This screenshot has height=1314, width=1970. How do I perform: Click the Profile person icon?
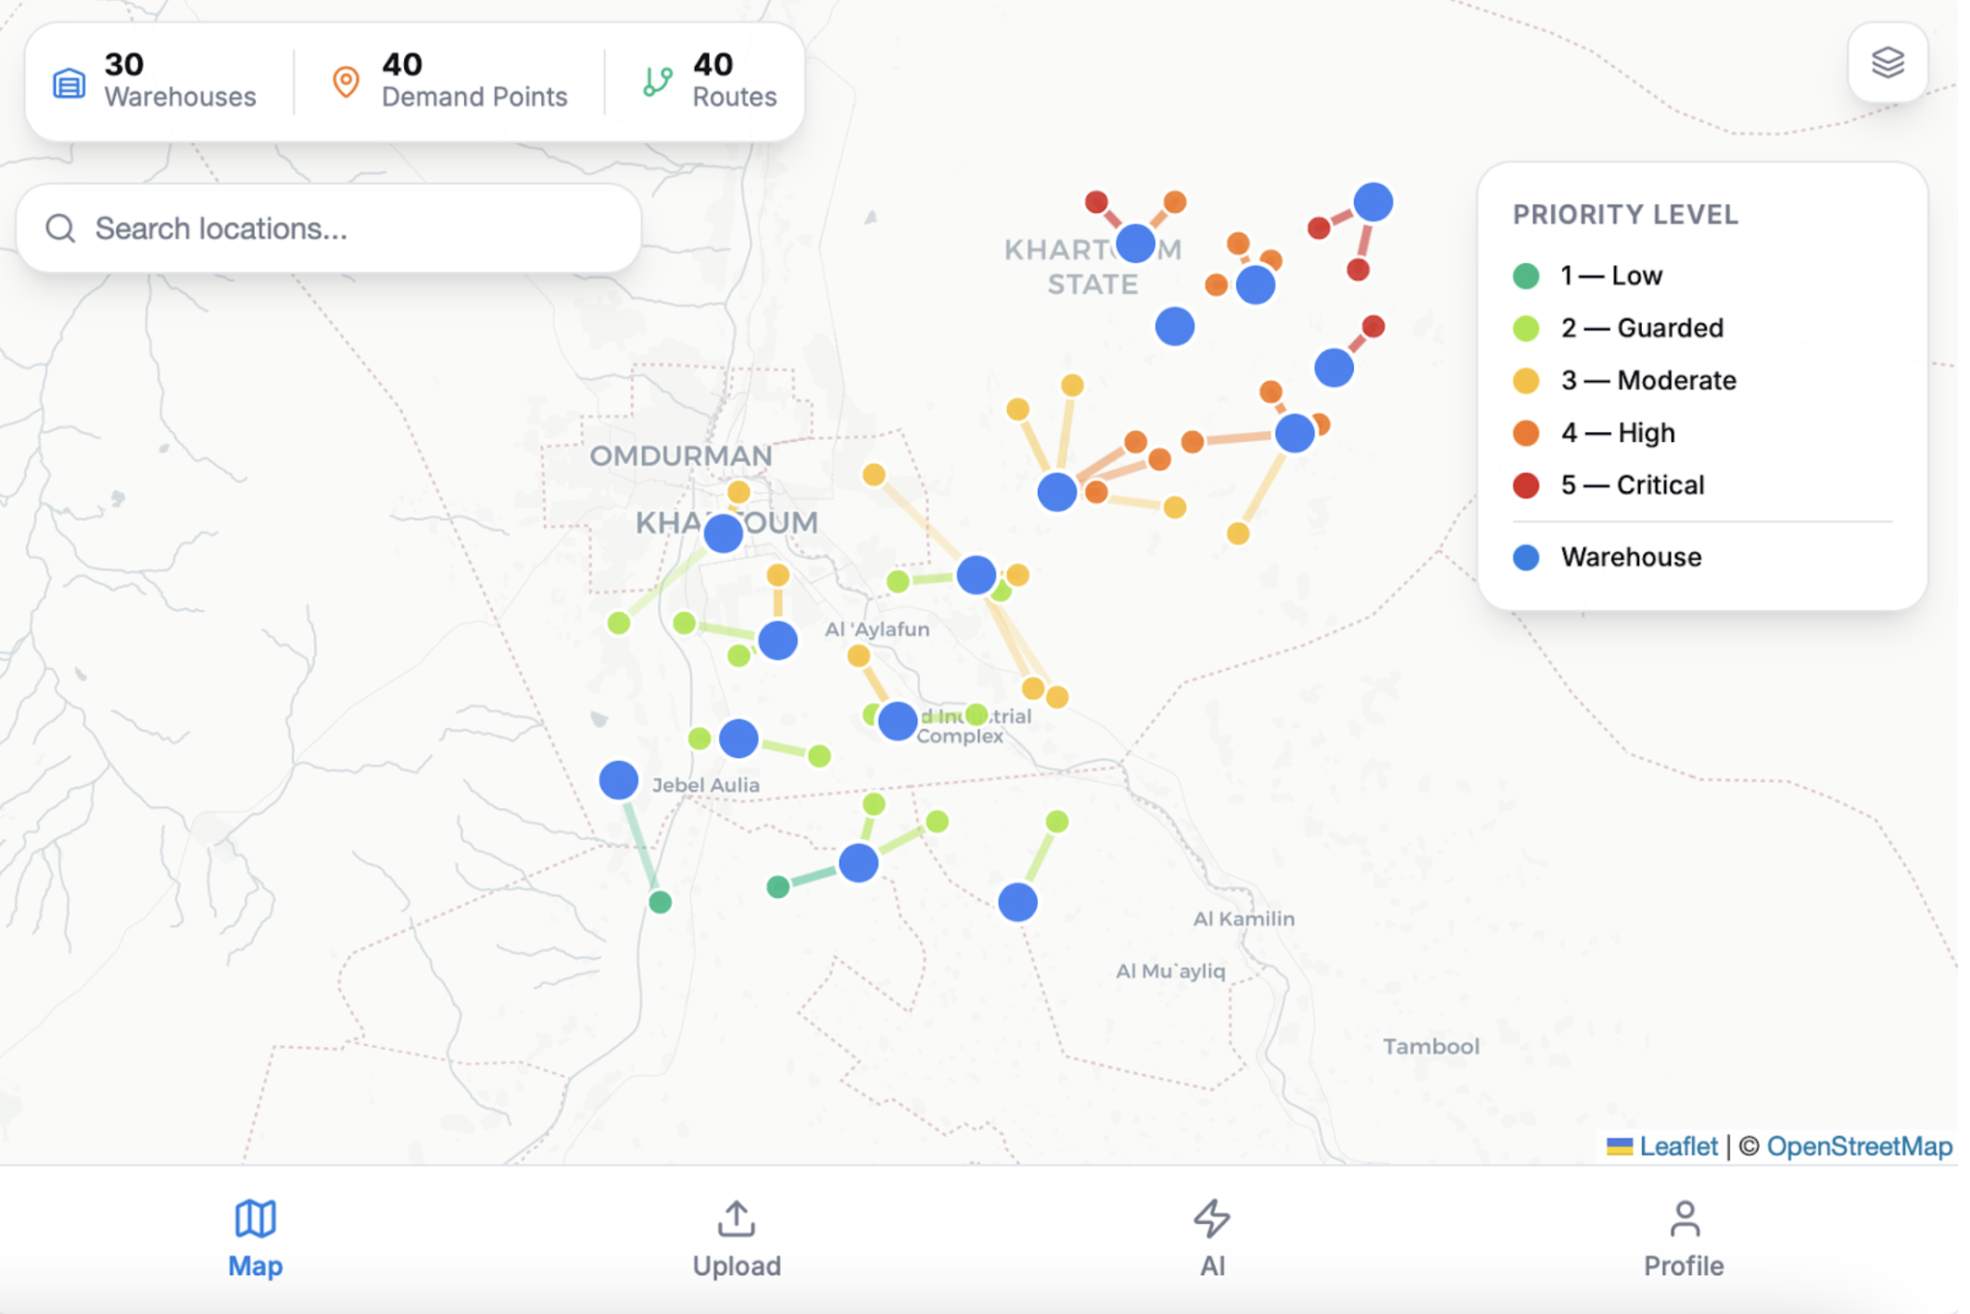point(1684,1218)
